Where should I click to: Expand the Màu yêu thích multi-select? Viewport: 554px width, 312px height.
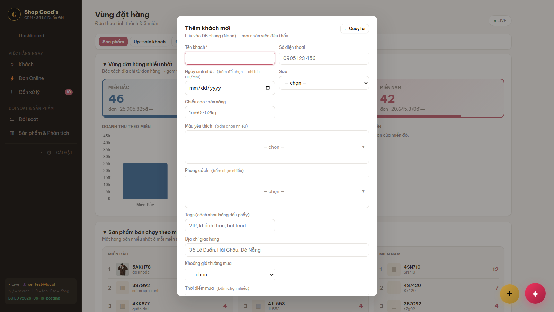coord(277,147)
